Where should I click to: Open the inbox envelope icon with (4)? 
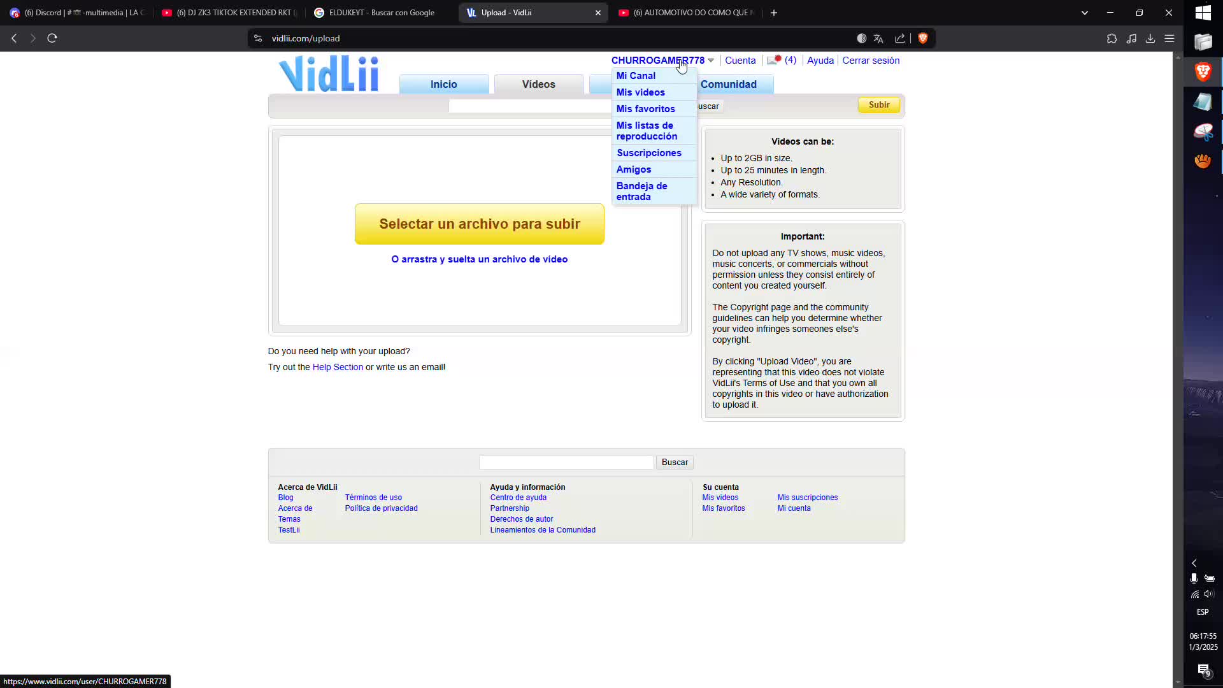click(x=782, y=61)
